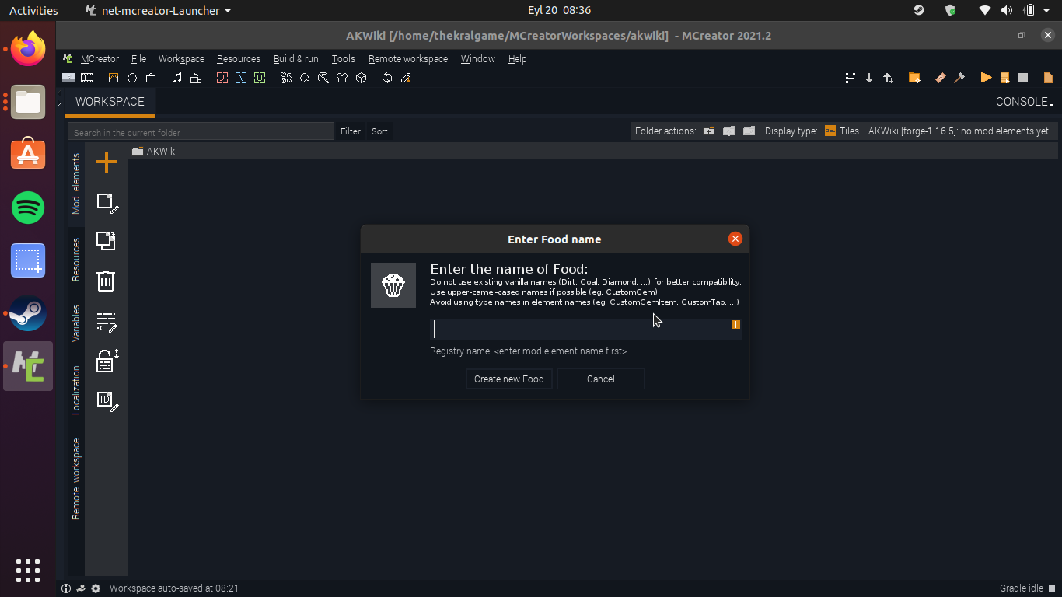Image resolution: width=1062 pixels, height=597 pixels.
Task: Click the ID edit icon in sidebar
Action: click(107, 400)
